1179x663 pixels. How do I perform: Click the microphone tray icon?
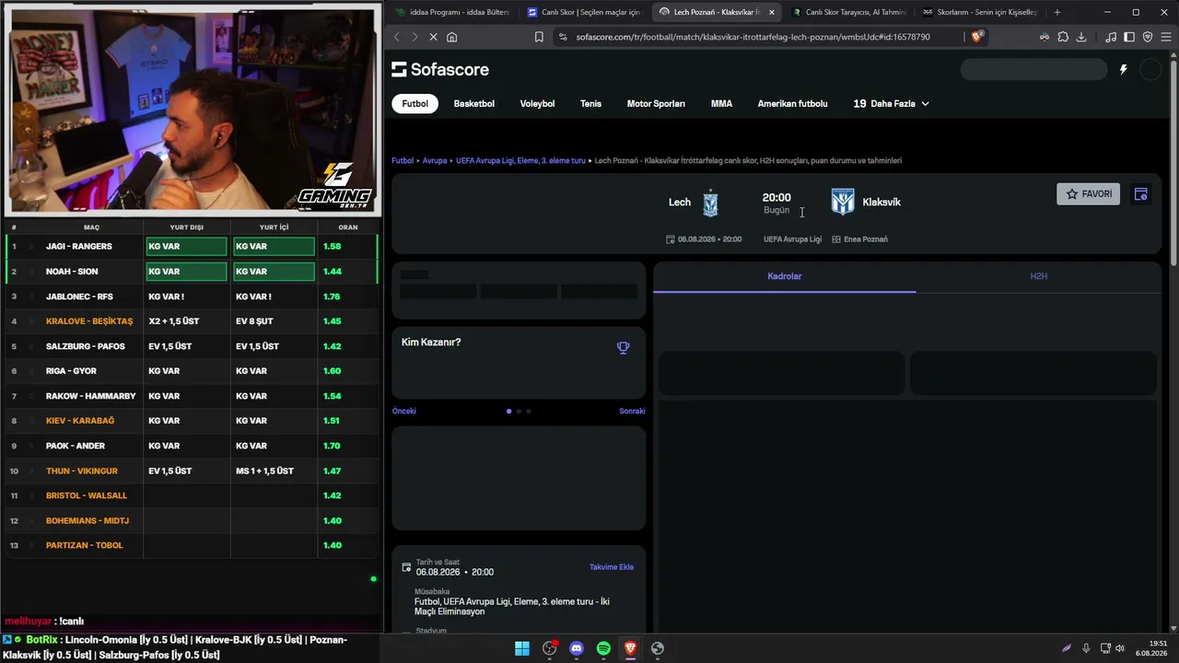[1086, 648]
